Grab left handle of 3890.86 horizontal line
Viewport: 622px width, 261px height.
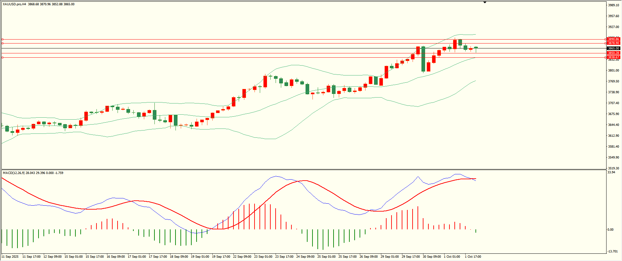2,39
